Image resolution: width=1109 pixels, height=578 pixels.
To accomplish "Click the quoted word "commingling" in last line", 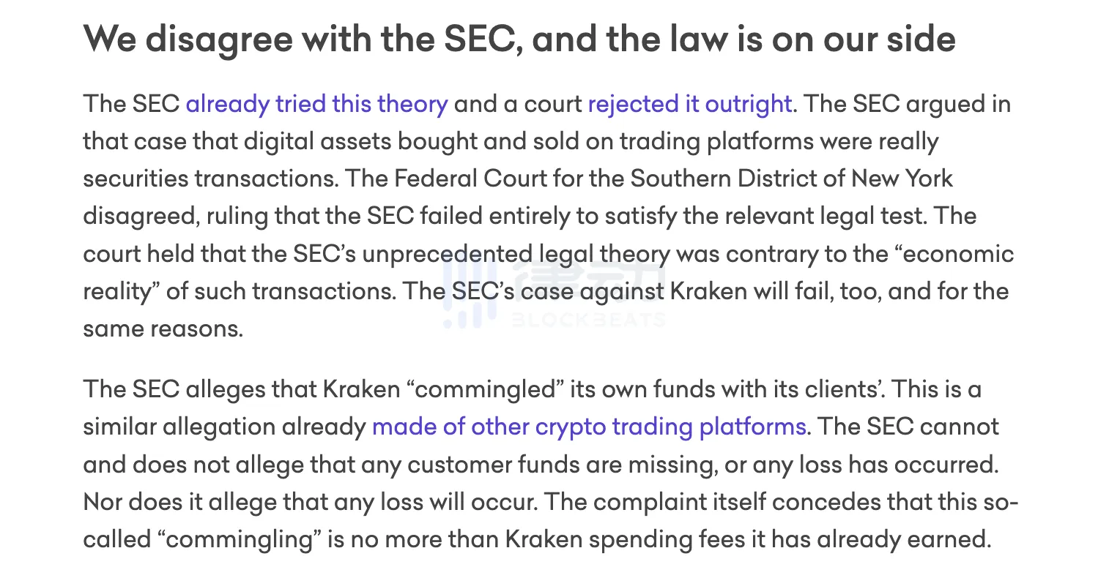I will coord(239,539).
